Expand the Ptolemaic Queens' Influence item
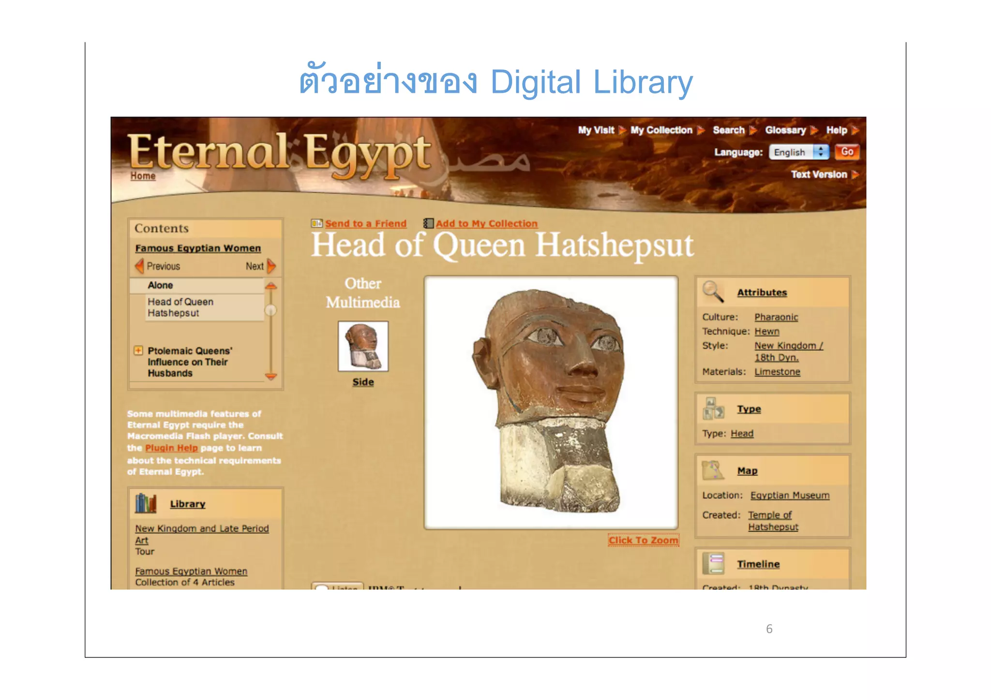Viewport: 991px width, 700px height. coord(138,350)
